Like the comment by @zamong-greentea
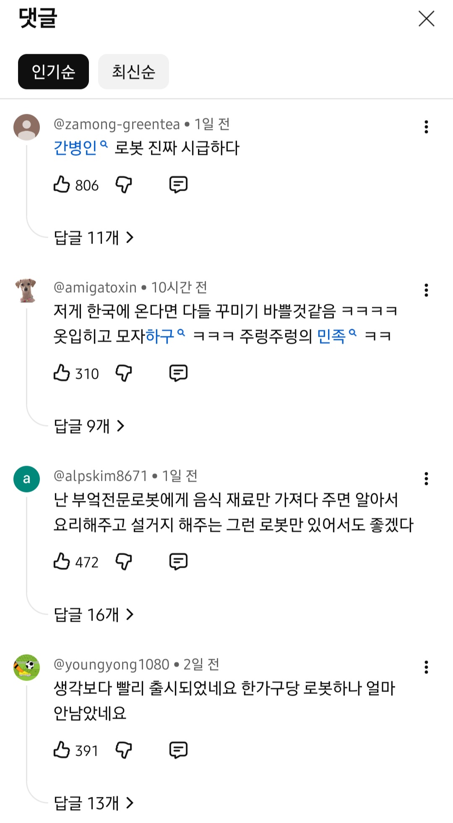 pos(62,185)
